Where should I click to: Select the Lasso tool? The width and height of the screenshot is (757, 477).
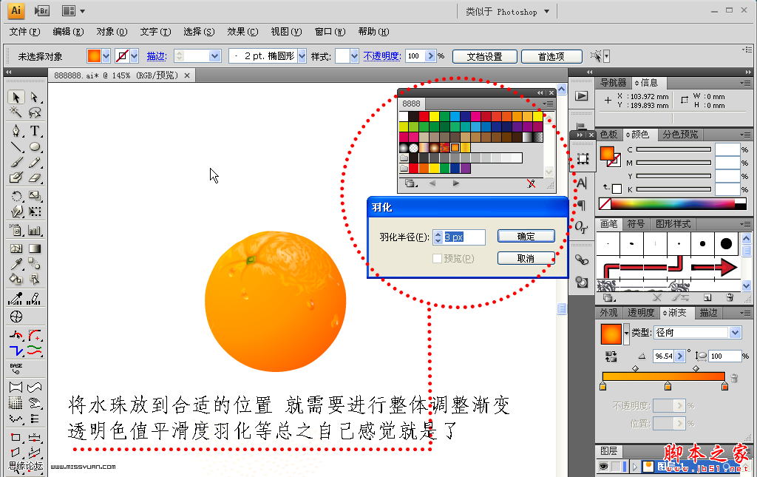(34, 112)
